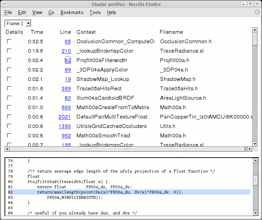Open the Bookmarks menu
This screenshot has width=262, height=220.
pos(72,12)
